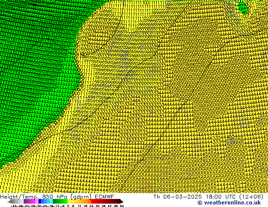Click the dark maroon right arrow end of legend
This screenshot has width=268, height=207.
click(122, 202)
